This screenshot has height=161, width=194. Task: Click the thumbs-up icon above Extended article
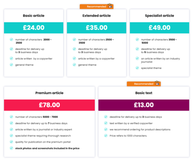tap(110, 6)
